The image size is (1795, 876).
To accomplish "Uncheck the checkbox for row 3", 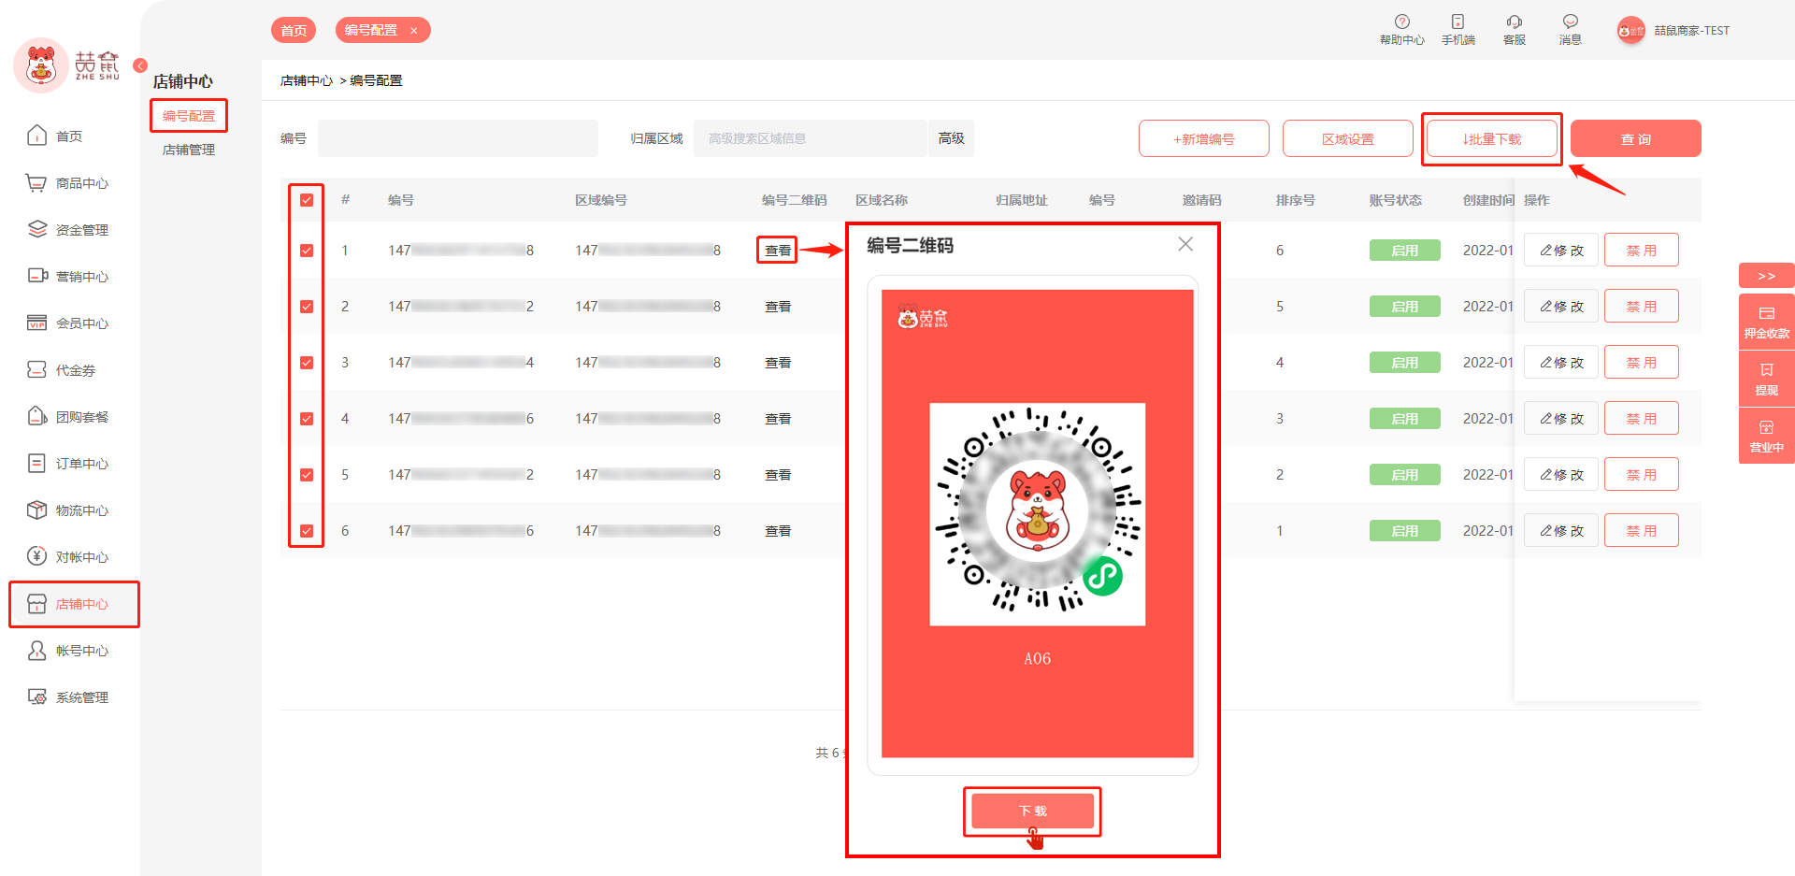I will pos(307,363).
